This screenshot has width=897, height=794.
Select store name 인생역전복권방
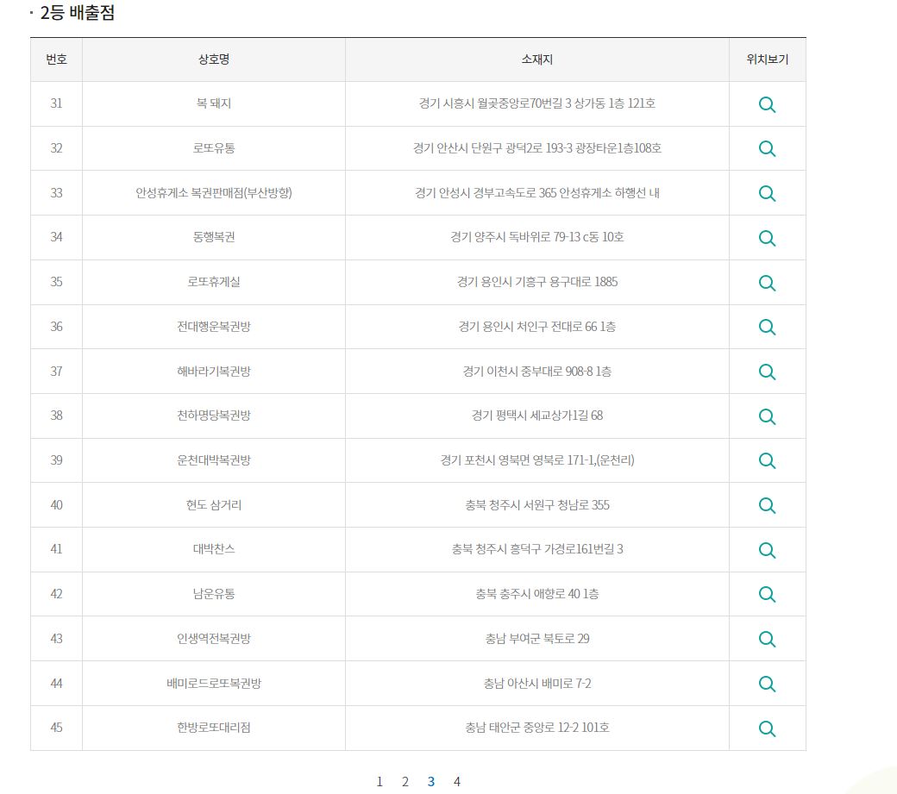click(x=214, y=639)
